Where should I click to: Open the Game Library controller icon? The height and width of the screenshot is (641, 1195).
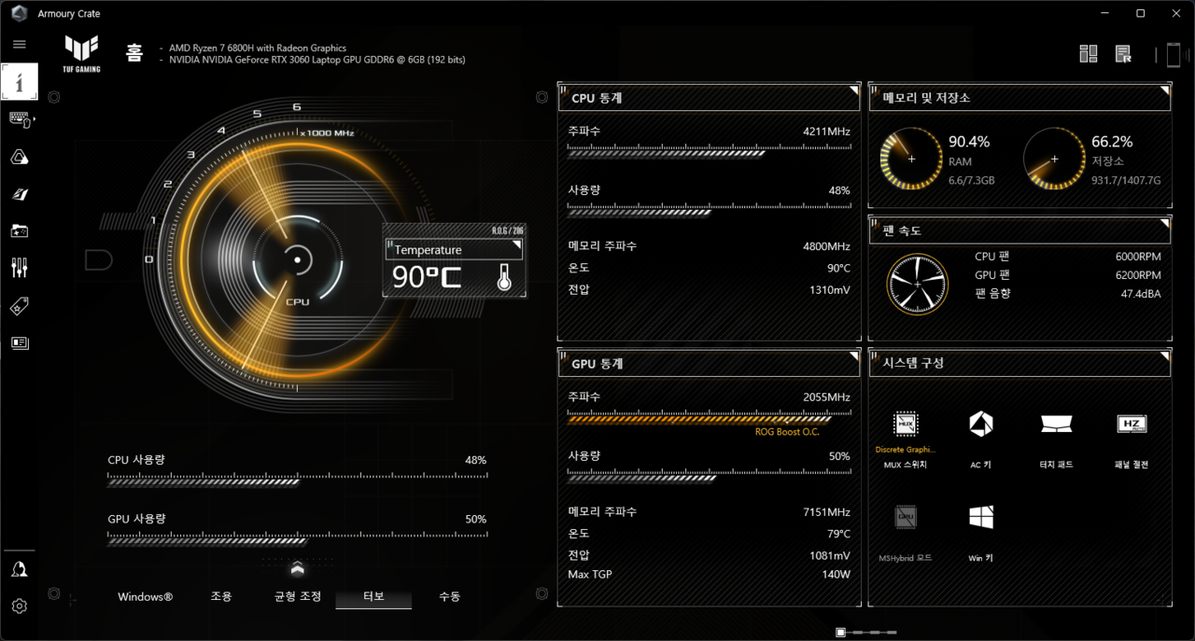(20, 230)
